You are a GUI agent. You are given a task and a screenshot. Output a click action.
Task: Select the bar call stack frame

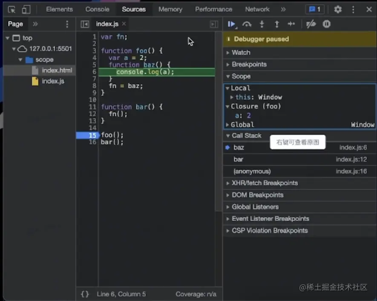click(x=300, y=160)
